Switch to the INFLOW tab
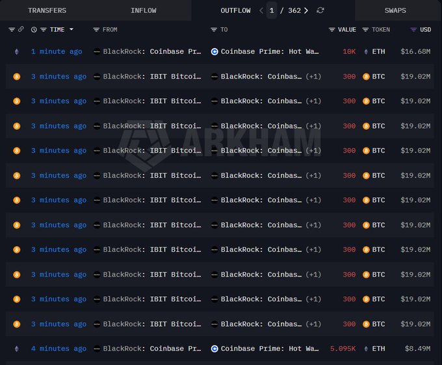This screenshot has width=442, height=365. tap(143, 10)
